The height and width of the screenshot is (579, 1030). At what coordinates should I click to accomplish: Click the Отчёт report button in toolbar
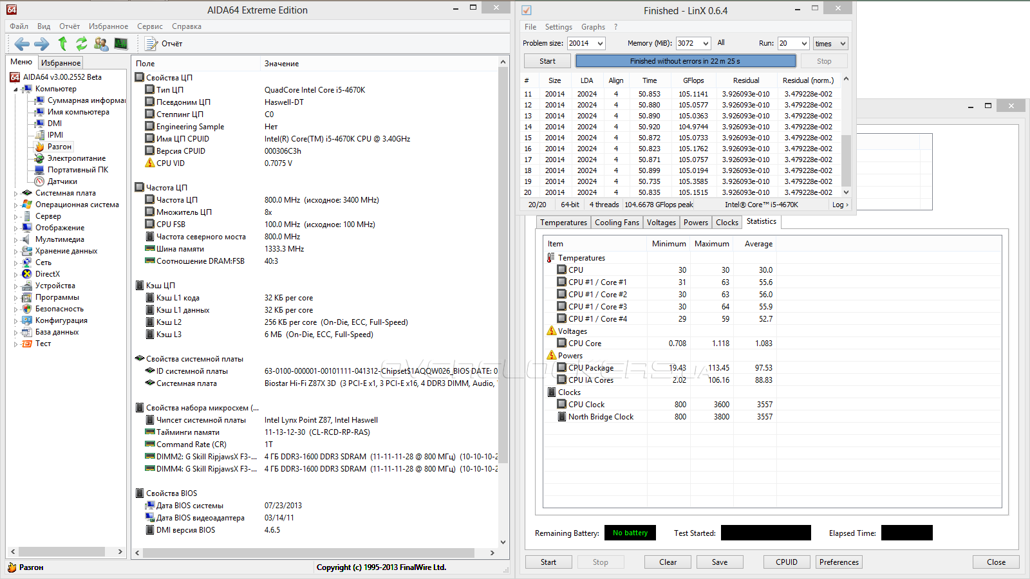coord(164,44)
